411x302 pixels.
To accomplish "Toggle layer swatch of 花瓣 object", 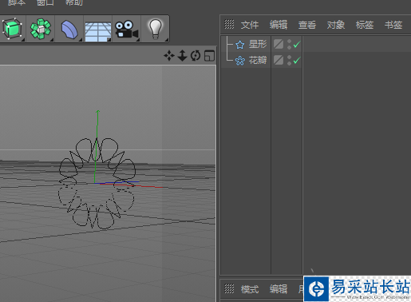I will click(x=279, y=60).
